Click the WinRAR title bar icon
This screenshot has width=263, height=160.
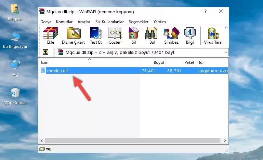[x=42, y=11]
